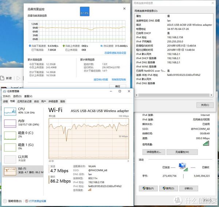Click the play arrow icon in background toolbar
The image size is (219, 207).
(19, 78)
